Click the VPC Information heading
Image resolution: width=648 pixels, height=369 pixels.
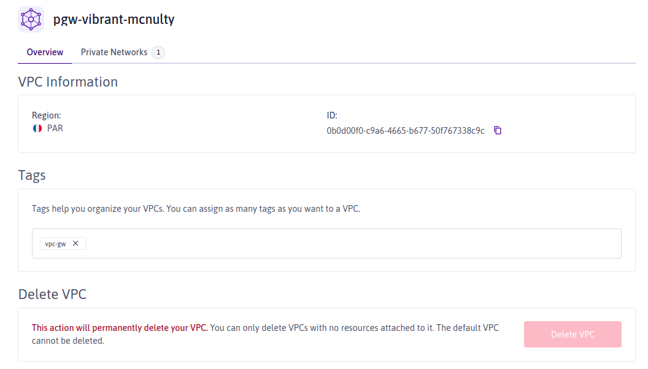click(x=68, y=82)
